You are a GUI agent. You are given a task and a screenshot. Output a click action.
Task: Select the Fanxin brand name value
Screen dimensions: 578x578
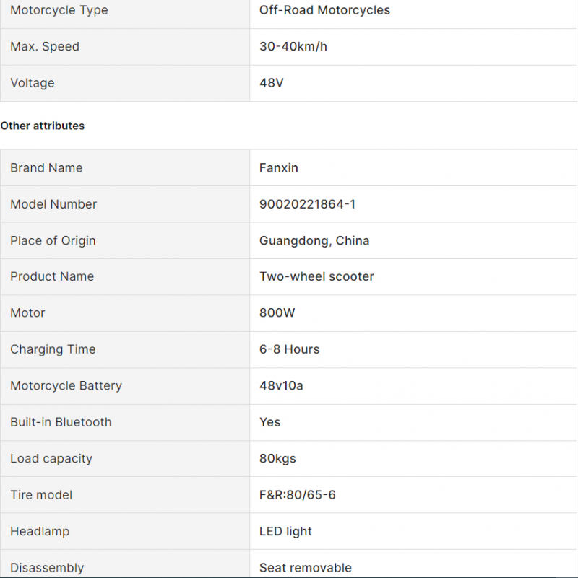click(279, 167)
